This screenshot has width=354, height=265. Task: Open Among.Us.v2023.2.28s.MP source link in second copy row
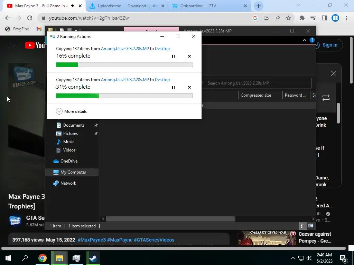(x=125, y=80)
